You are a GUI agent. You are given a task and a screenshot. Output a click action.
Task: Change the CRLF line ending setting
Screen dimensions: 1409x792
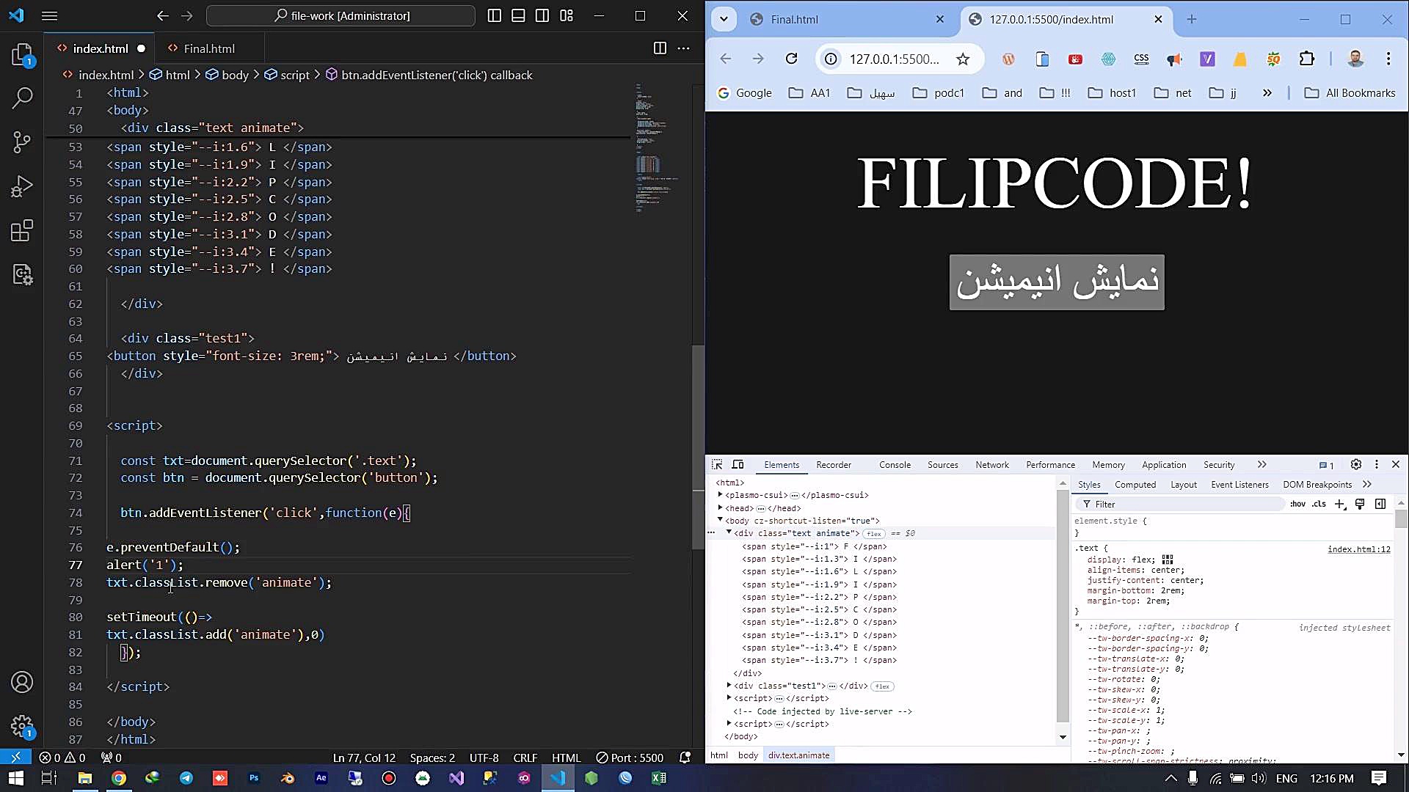tap(525, 758)
